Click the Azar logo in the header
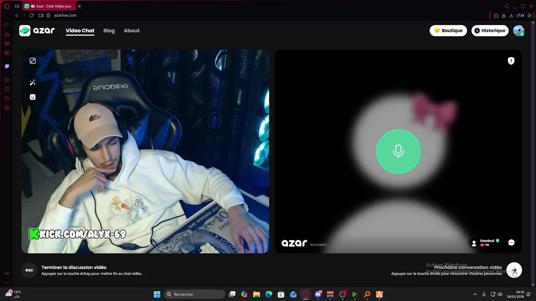The height and width of the screenshot is (301, 536). (x=37, y=31)
